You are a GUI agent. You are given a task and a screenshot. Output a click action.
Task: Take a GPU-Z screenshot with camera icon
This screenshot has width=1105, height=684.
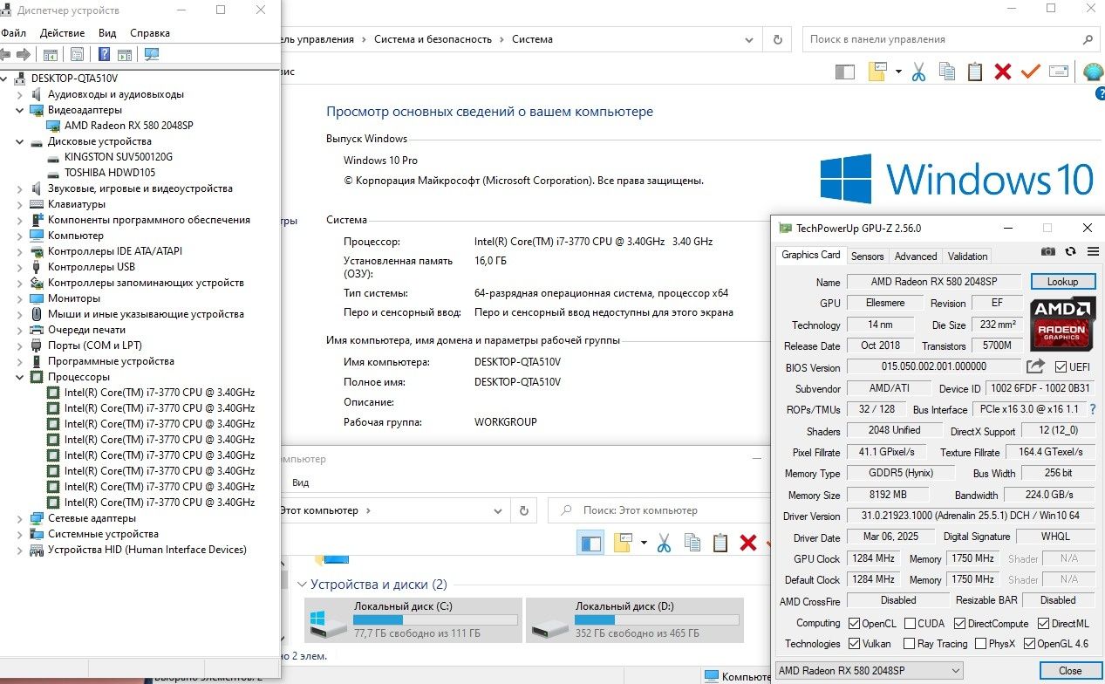1048,251
